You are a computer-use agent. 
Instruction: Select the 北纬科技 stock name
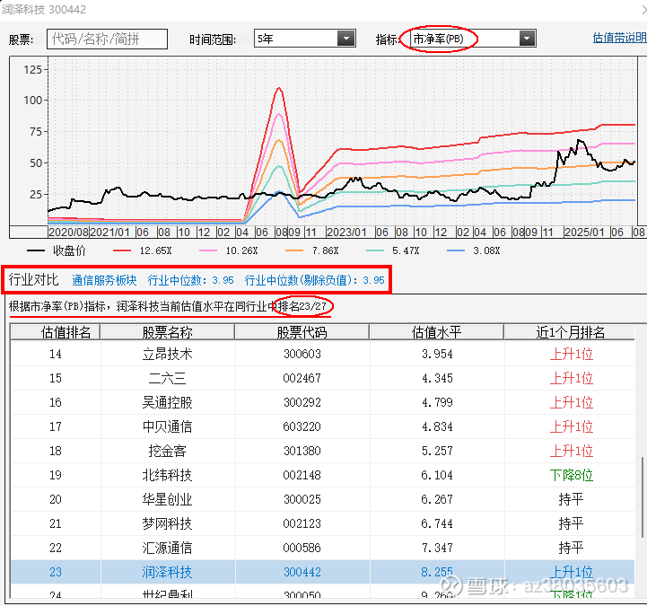click(x=168, y=475)
